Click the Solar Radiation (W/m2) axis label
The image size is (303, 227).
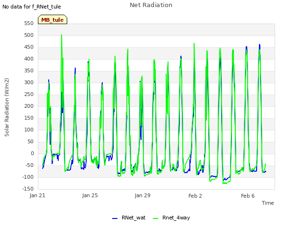click(7, 107)
